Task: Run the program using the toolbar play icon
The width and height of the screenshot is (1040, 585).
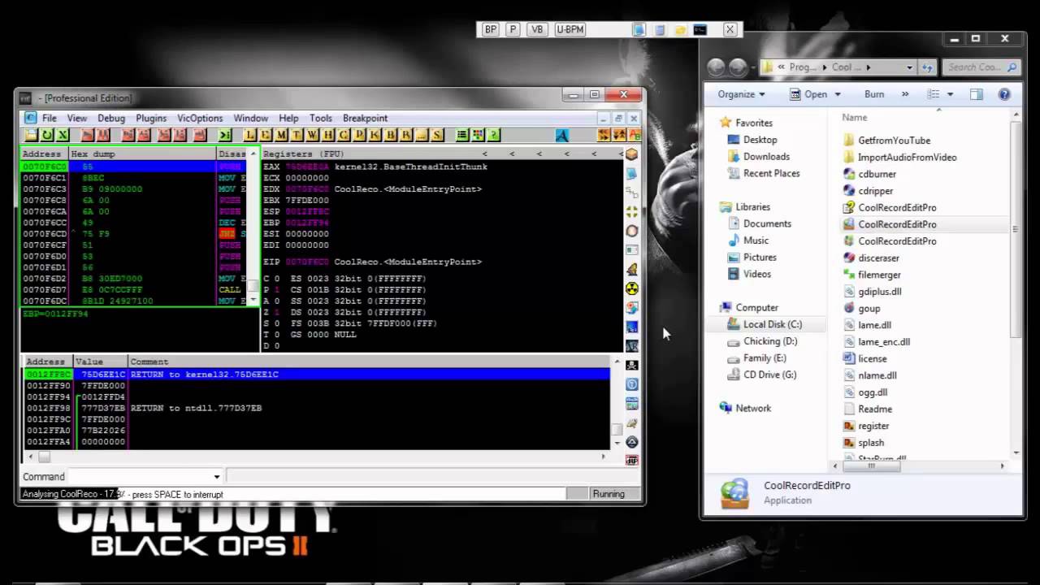Action: click(85, 135)
